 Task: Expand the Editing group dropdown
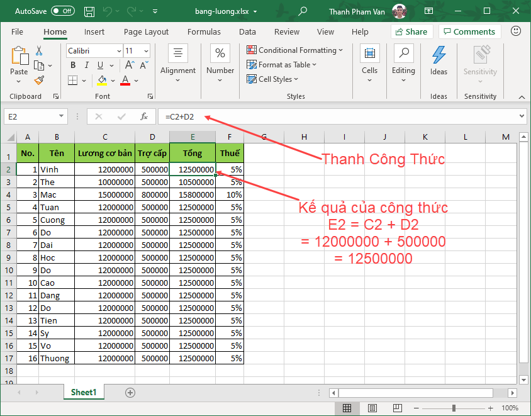click(403, 81)
